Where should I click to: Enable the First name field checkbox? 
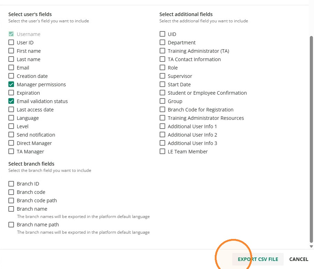(x=11, y=51)
